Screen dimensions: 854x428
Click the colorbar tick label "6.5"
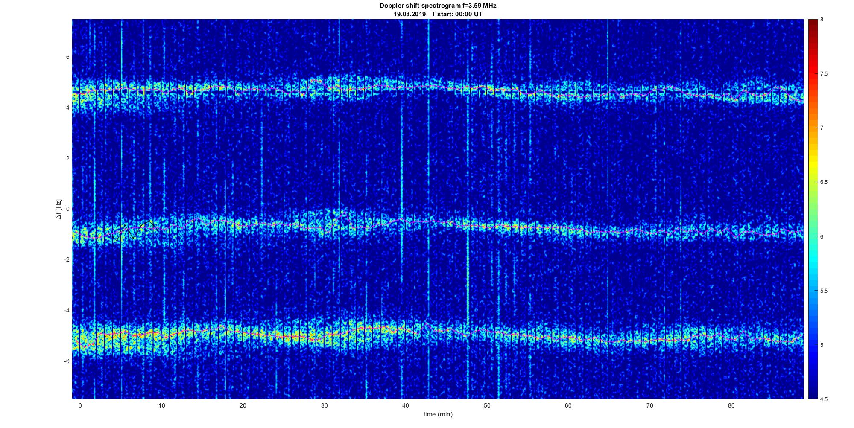click(x=824, y=182)
